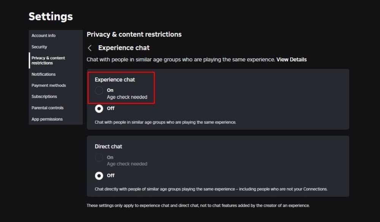Open Parental controls settings
This screenshot has width=380, height=222.
(47, 108)
